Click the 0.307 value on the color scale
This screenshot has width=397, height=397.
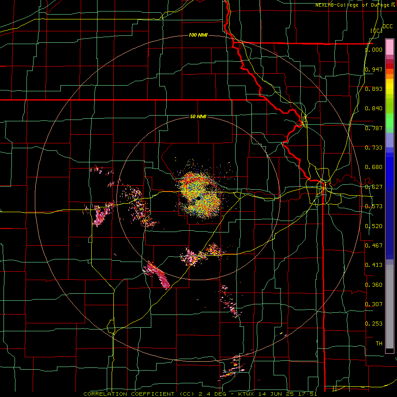click(374, 304)
